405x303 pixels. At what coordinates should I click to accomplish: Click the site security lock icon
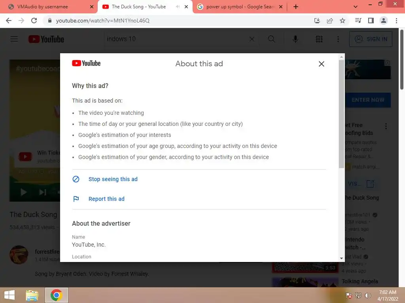click(x=50, y=21)
